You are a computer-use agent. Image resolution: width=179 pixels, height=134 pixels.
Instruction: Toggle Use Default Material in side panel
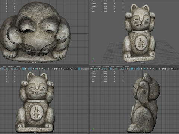134,68
